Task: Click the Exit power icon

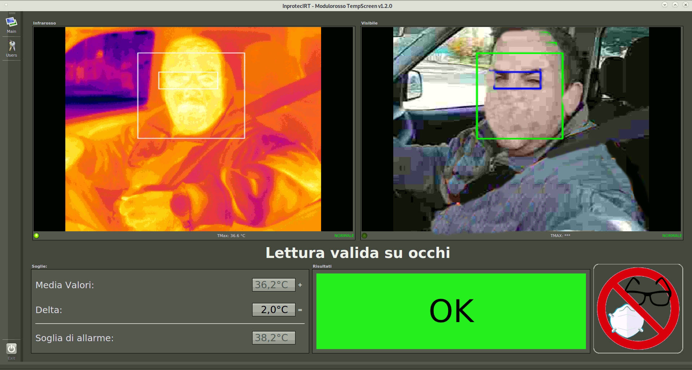Action: tap(12, 348)
